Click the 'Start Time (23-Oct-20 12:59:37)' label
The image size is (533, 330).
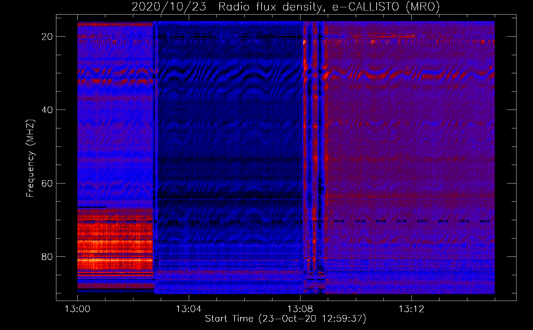(286, 319)
